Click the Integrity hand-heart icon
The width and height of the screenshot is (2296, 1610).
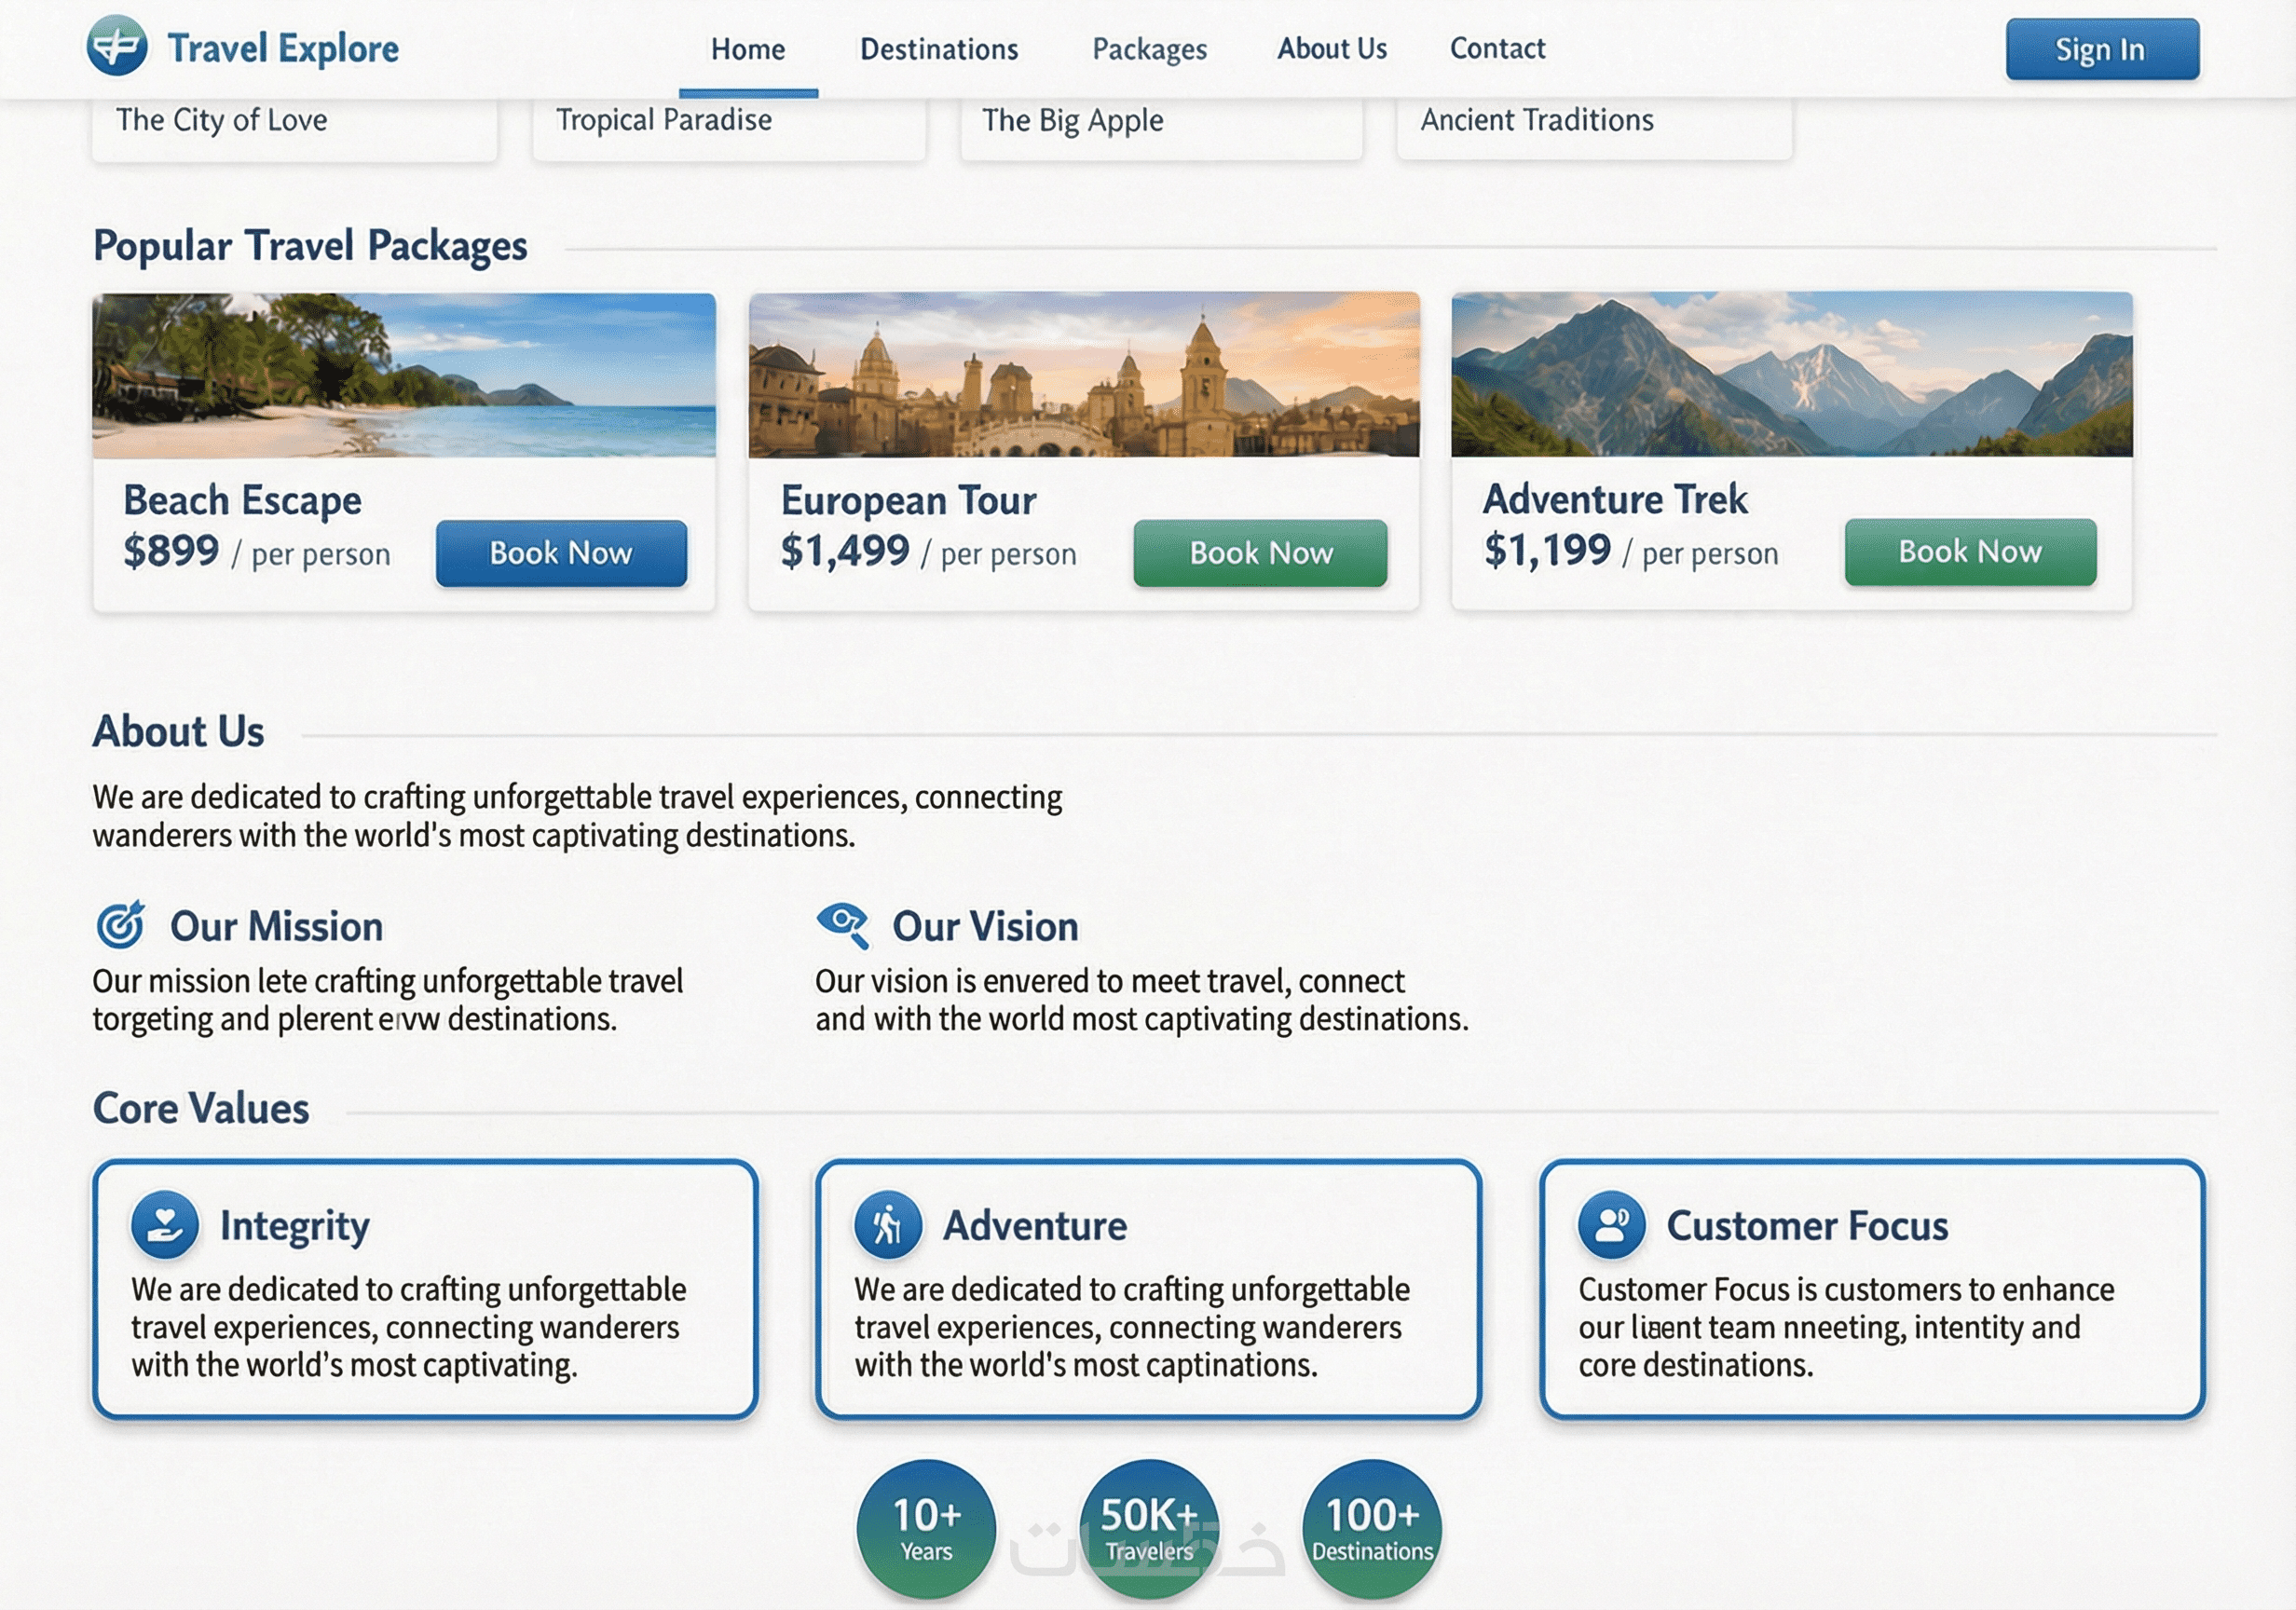pyautogui.click(x=165, y=1224)
